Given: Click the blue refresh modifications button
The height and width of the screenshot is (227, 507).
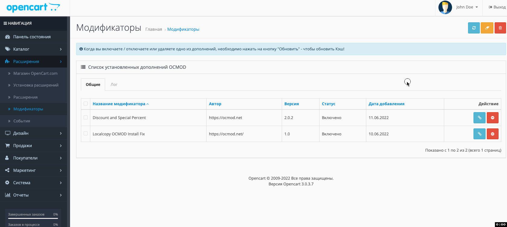Looking at the screenshot, I should point(474,28).
